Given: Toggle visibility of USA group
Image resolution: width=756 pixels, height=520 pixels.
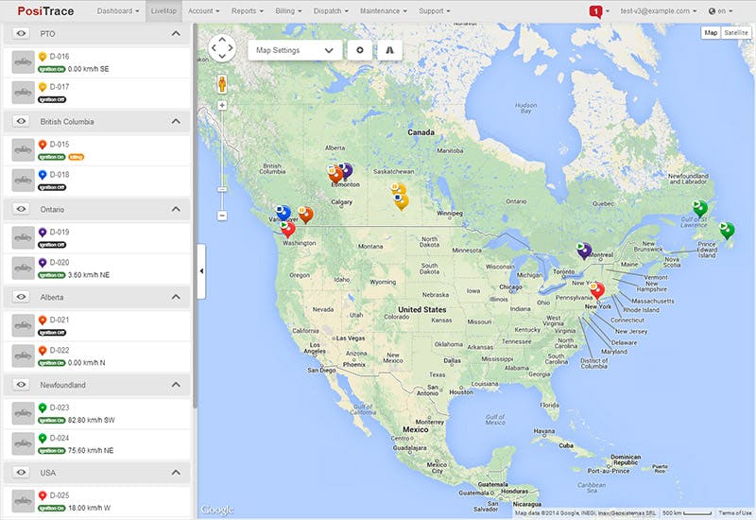Looking at the screenshot, I should 21,472.
